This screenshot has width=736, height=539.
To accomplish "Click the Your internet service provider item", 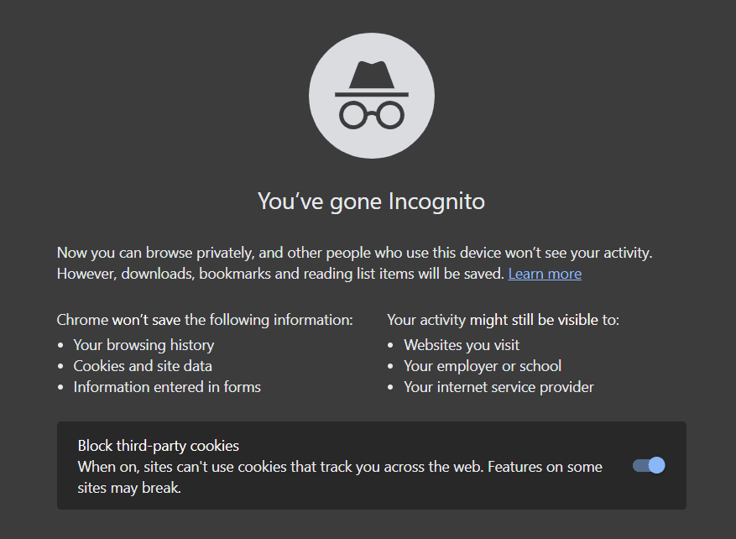I will click(498, 387).
